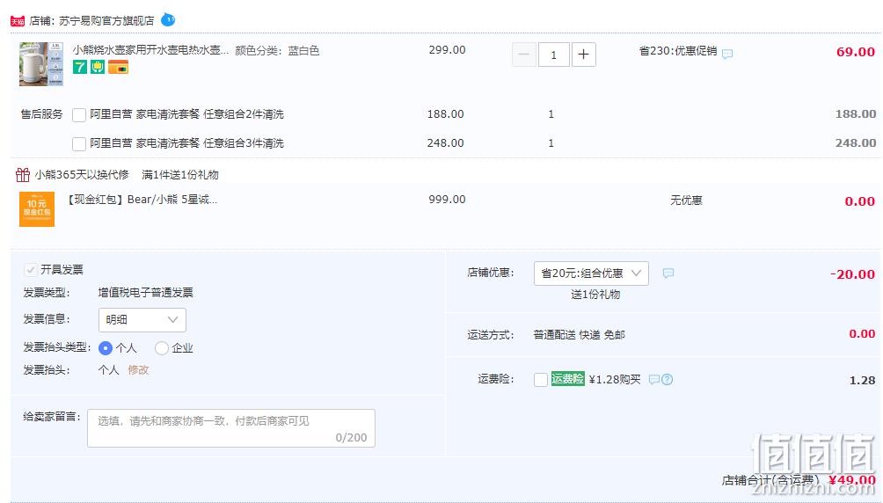Viewport: 883px width, 503px height.
Task: Click the -20.00 discount amount
Action: pyautogui.click(x=852, y=274)
